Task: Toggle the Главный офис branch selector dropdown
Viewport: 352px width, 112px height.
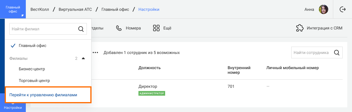Action: tap(13, 9)
